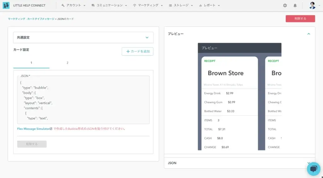Click the カードを追加 button

point(138,52)
